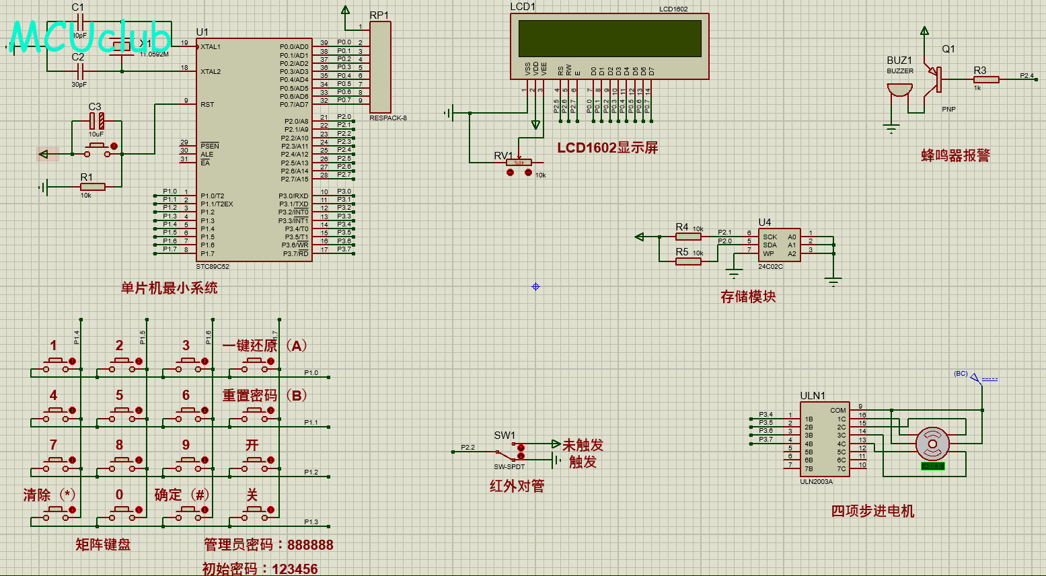1046x576 pixels.
Task: Select the RP1 RESPACK-8 resistor pack
Action: [380, 67]
